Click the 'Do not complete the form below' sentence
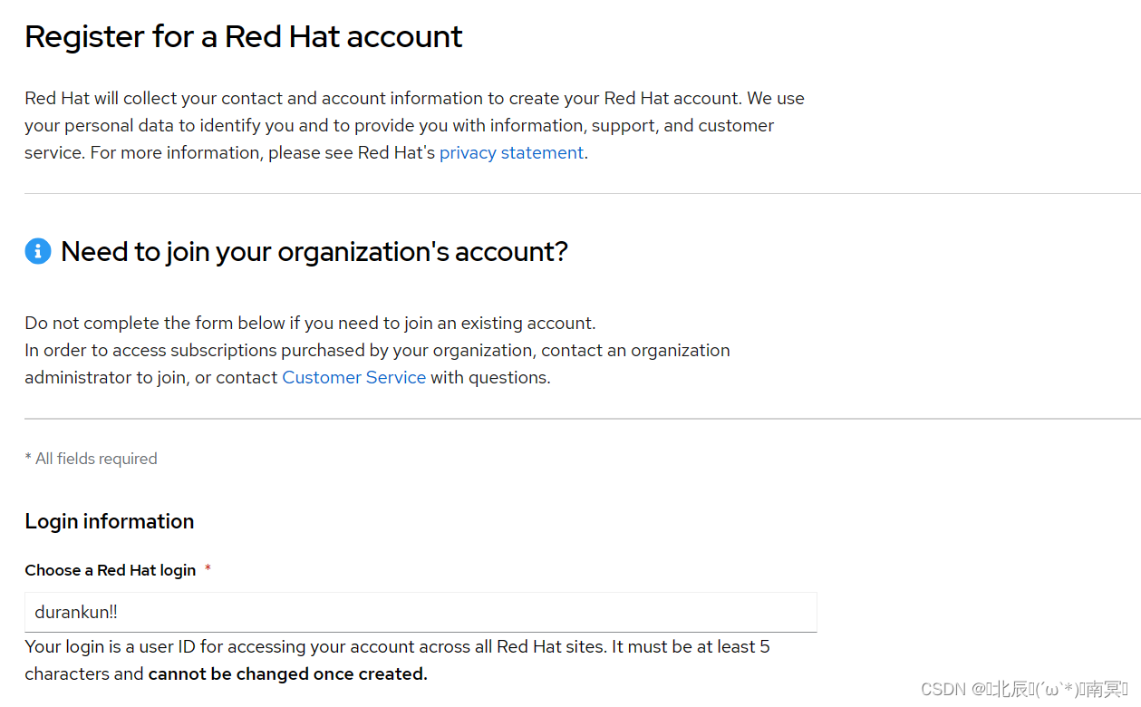Viewport: 1141px width, 707px height. coord(310,324)
